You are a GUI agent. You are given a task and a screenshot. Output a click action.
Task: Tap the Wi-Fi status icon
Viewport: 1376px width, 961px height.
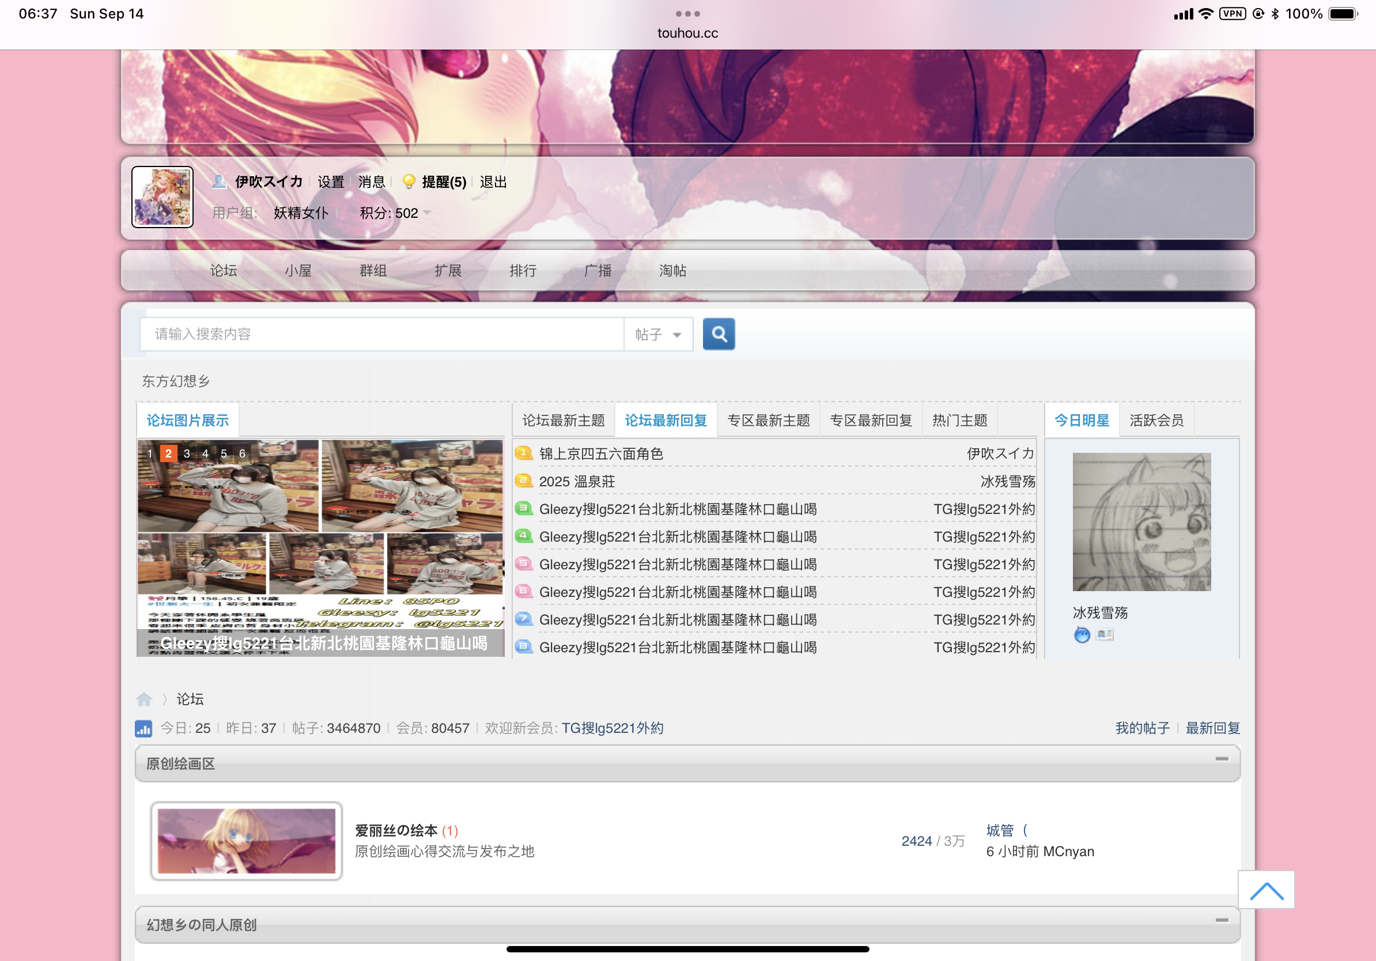1206,13
